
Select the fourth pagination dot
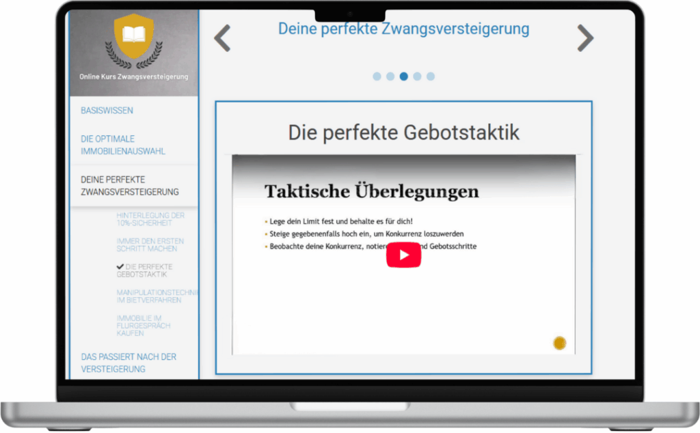[417, 76]
